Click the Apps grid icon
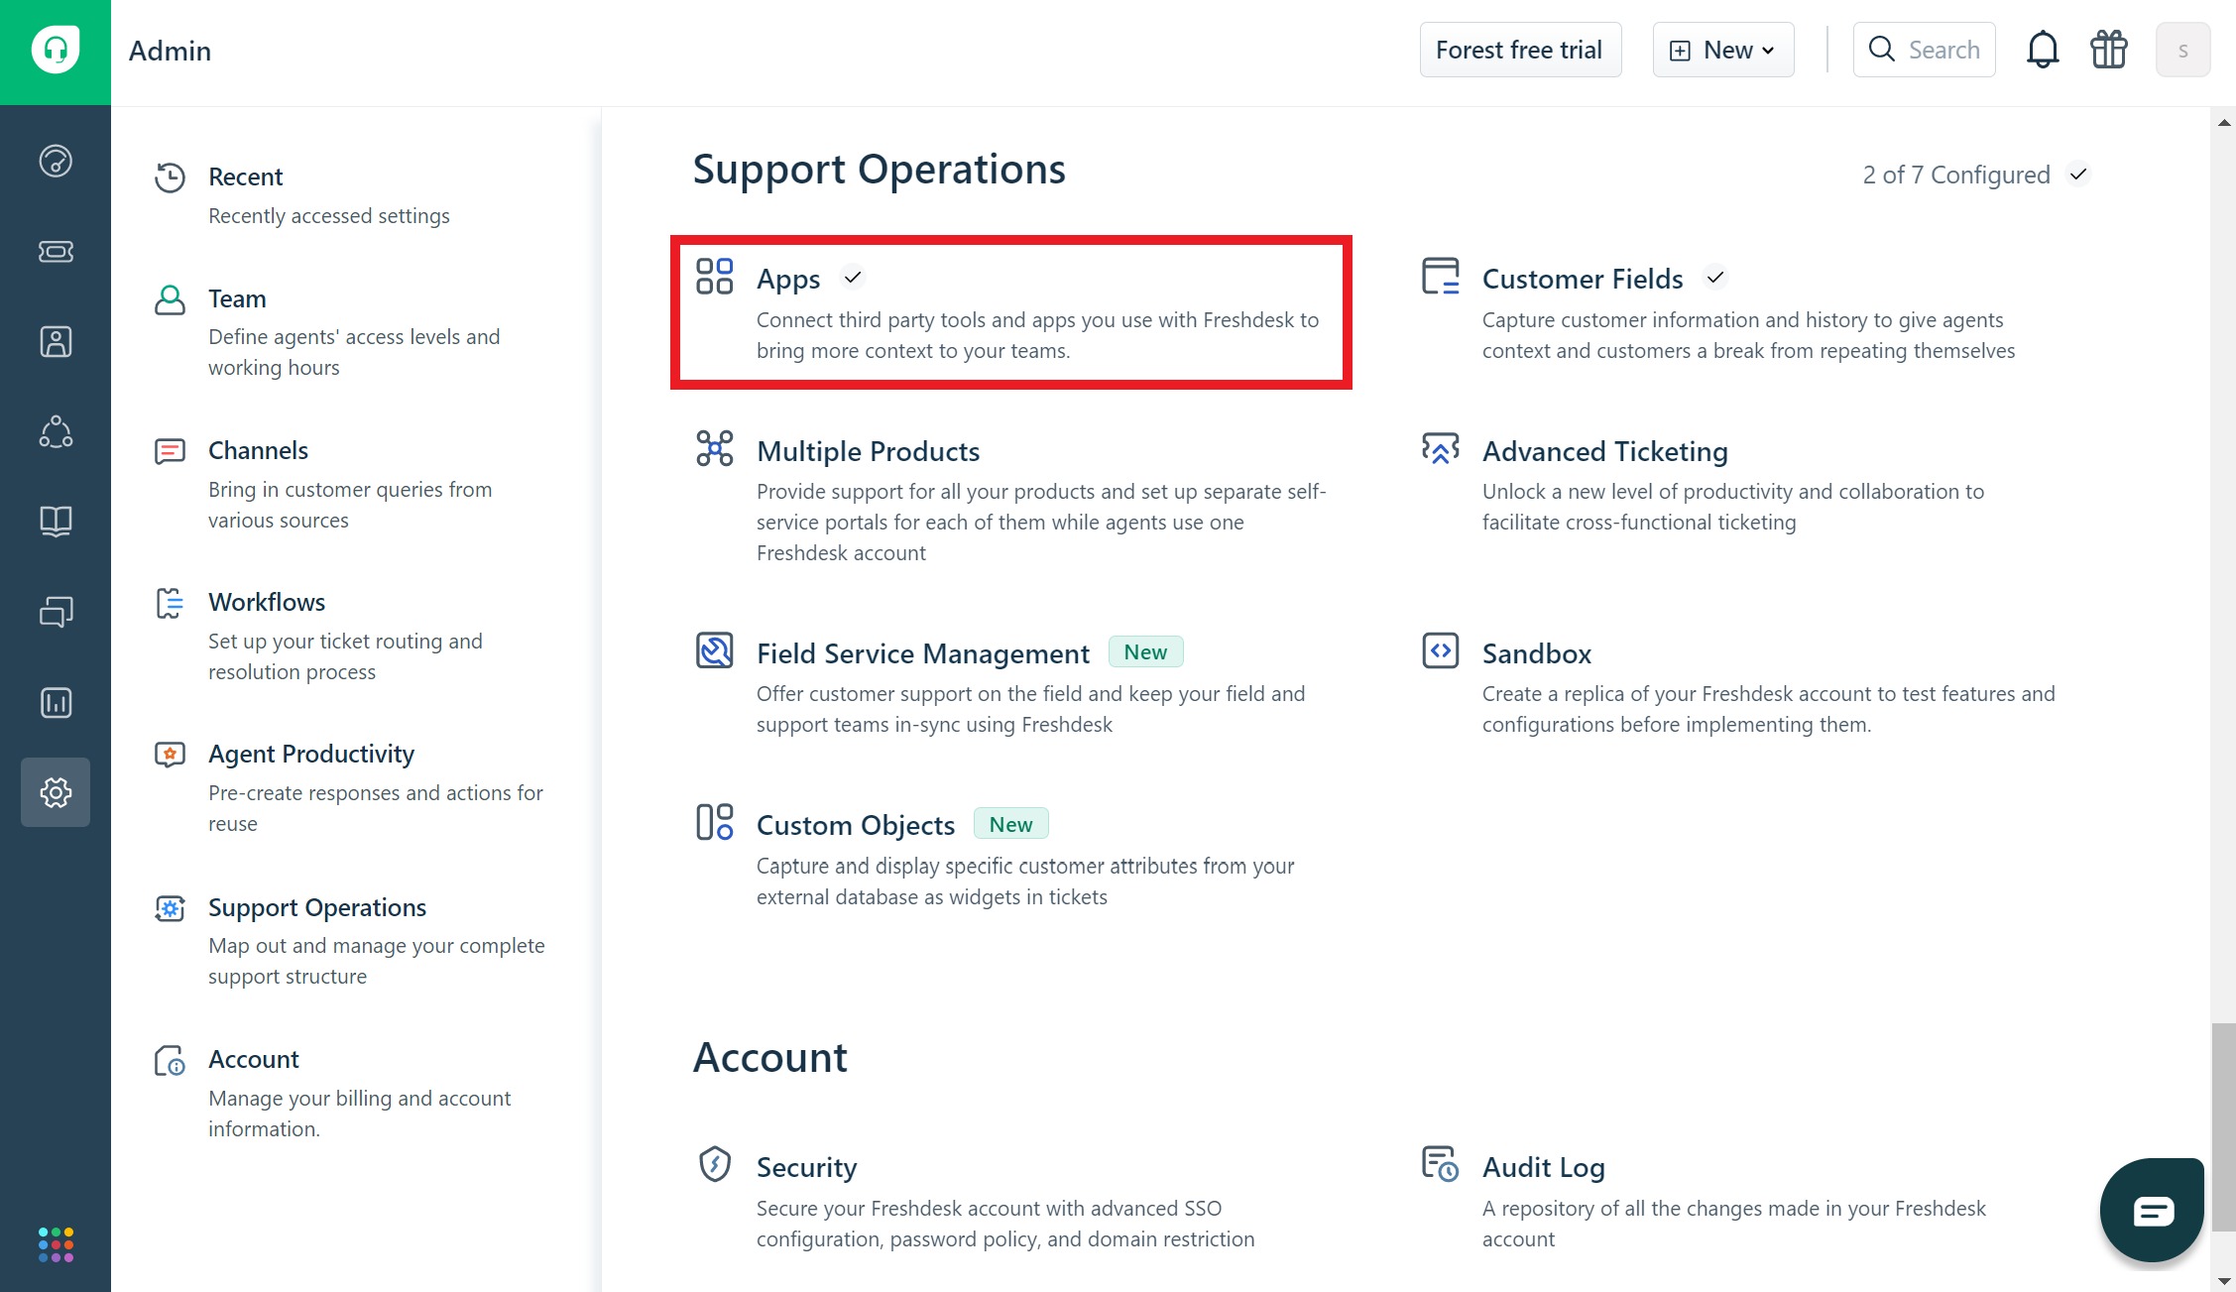 [x=714, y=277]
